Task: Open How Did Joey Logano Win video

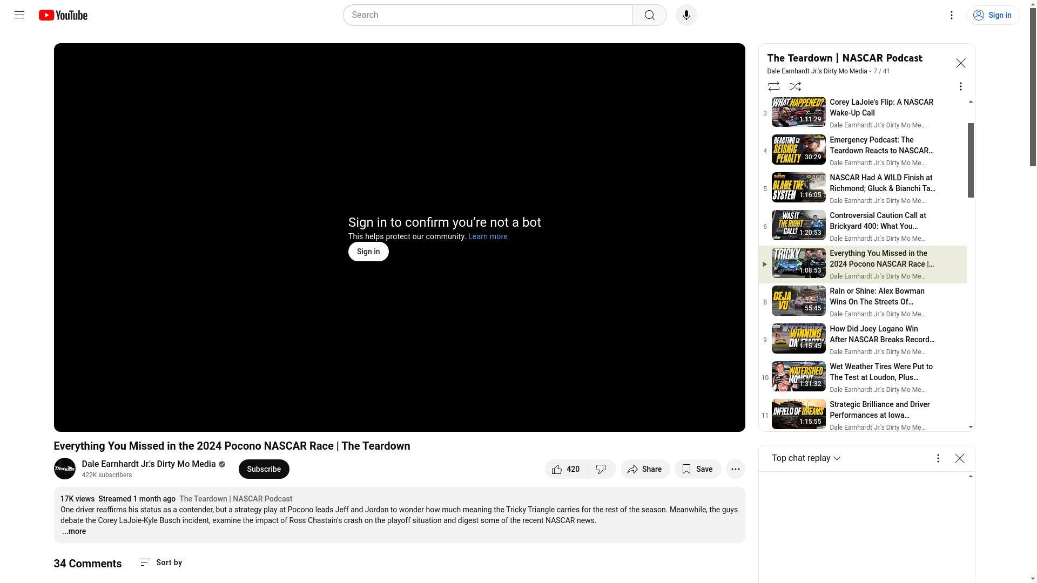Action: tap(863, 340)
